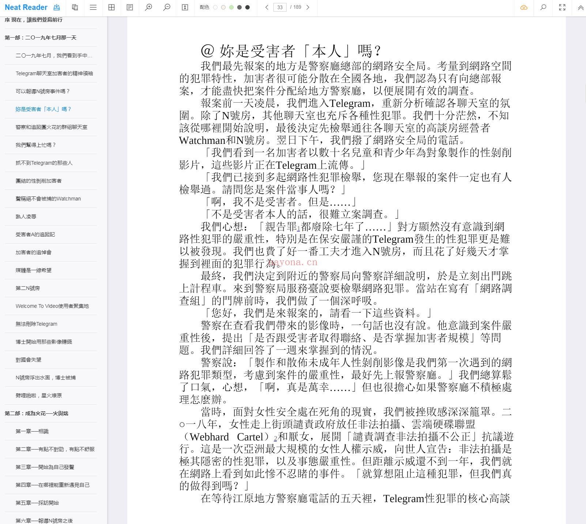Screen dimensions: 586x524
Task: Open chapter 警察和追蹤團火花的群組聊天室
Action: [x=52, y=127]
